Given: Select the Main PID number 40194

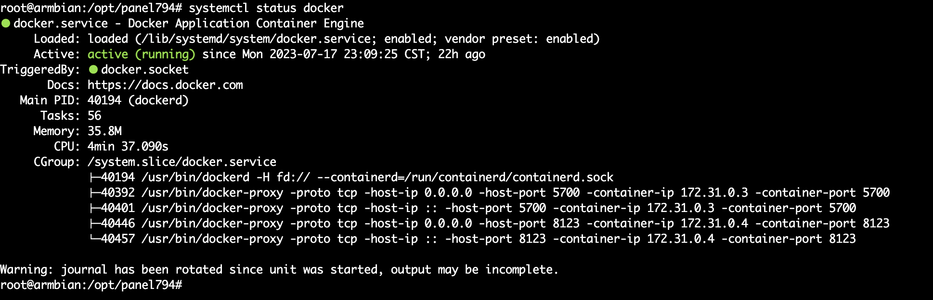Looking at the screenshot, I should (x=104, y=100).
